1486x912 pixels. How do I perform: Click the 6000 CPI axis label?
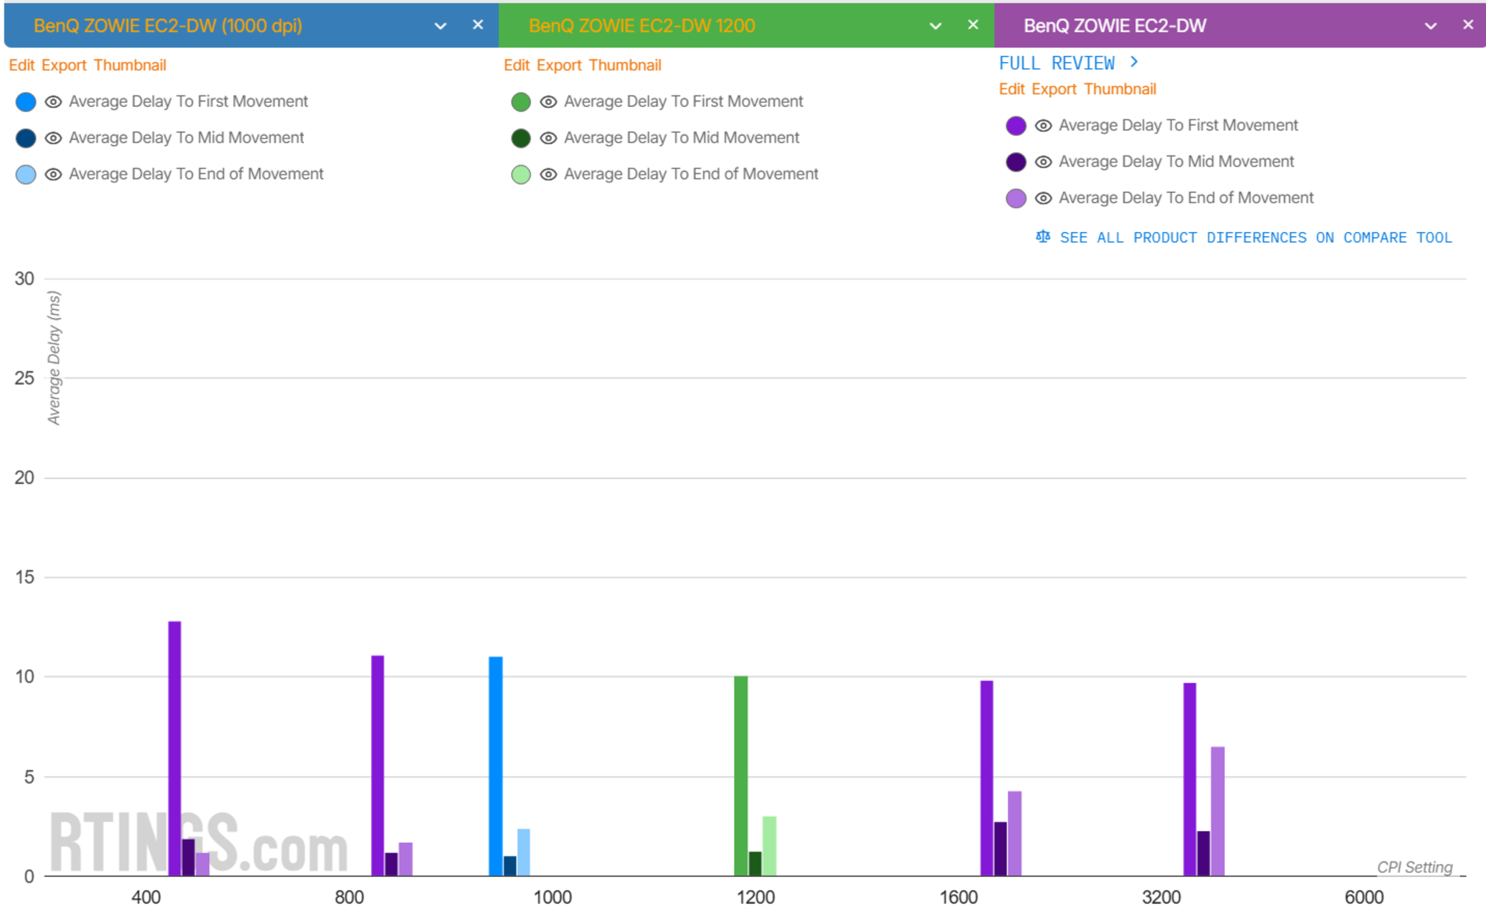point(1364,897)
